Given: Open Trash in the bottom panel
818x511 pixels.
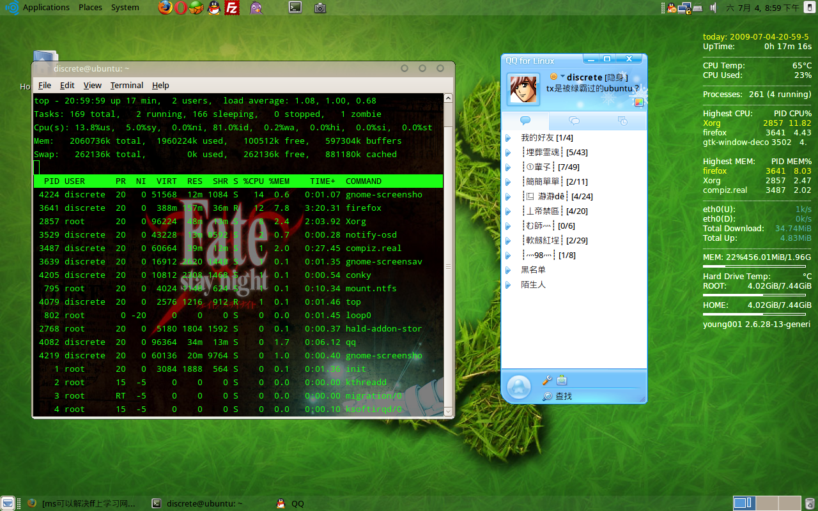Looking at the screenshot, I should pyautogui.click(x=810, y=503).
